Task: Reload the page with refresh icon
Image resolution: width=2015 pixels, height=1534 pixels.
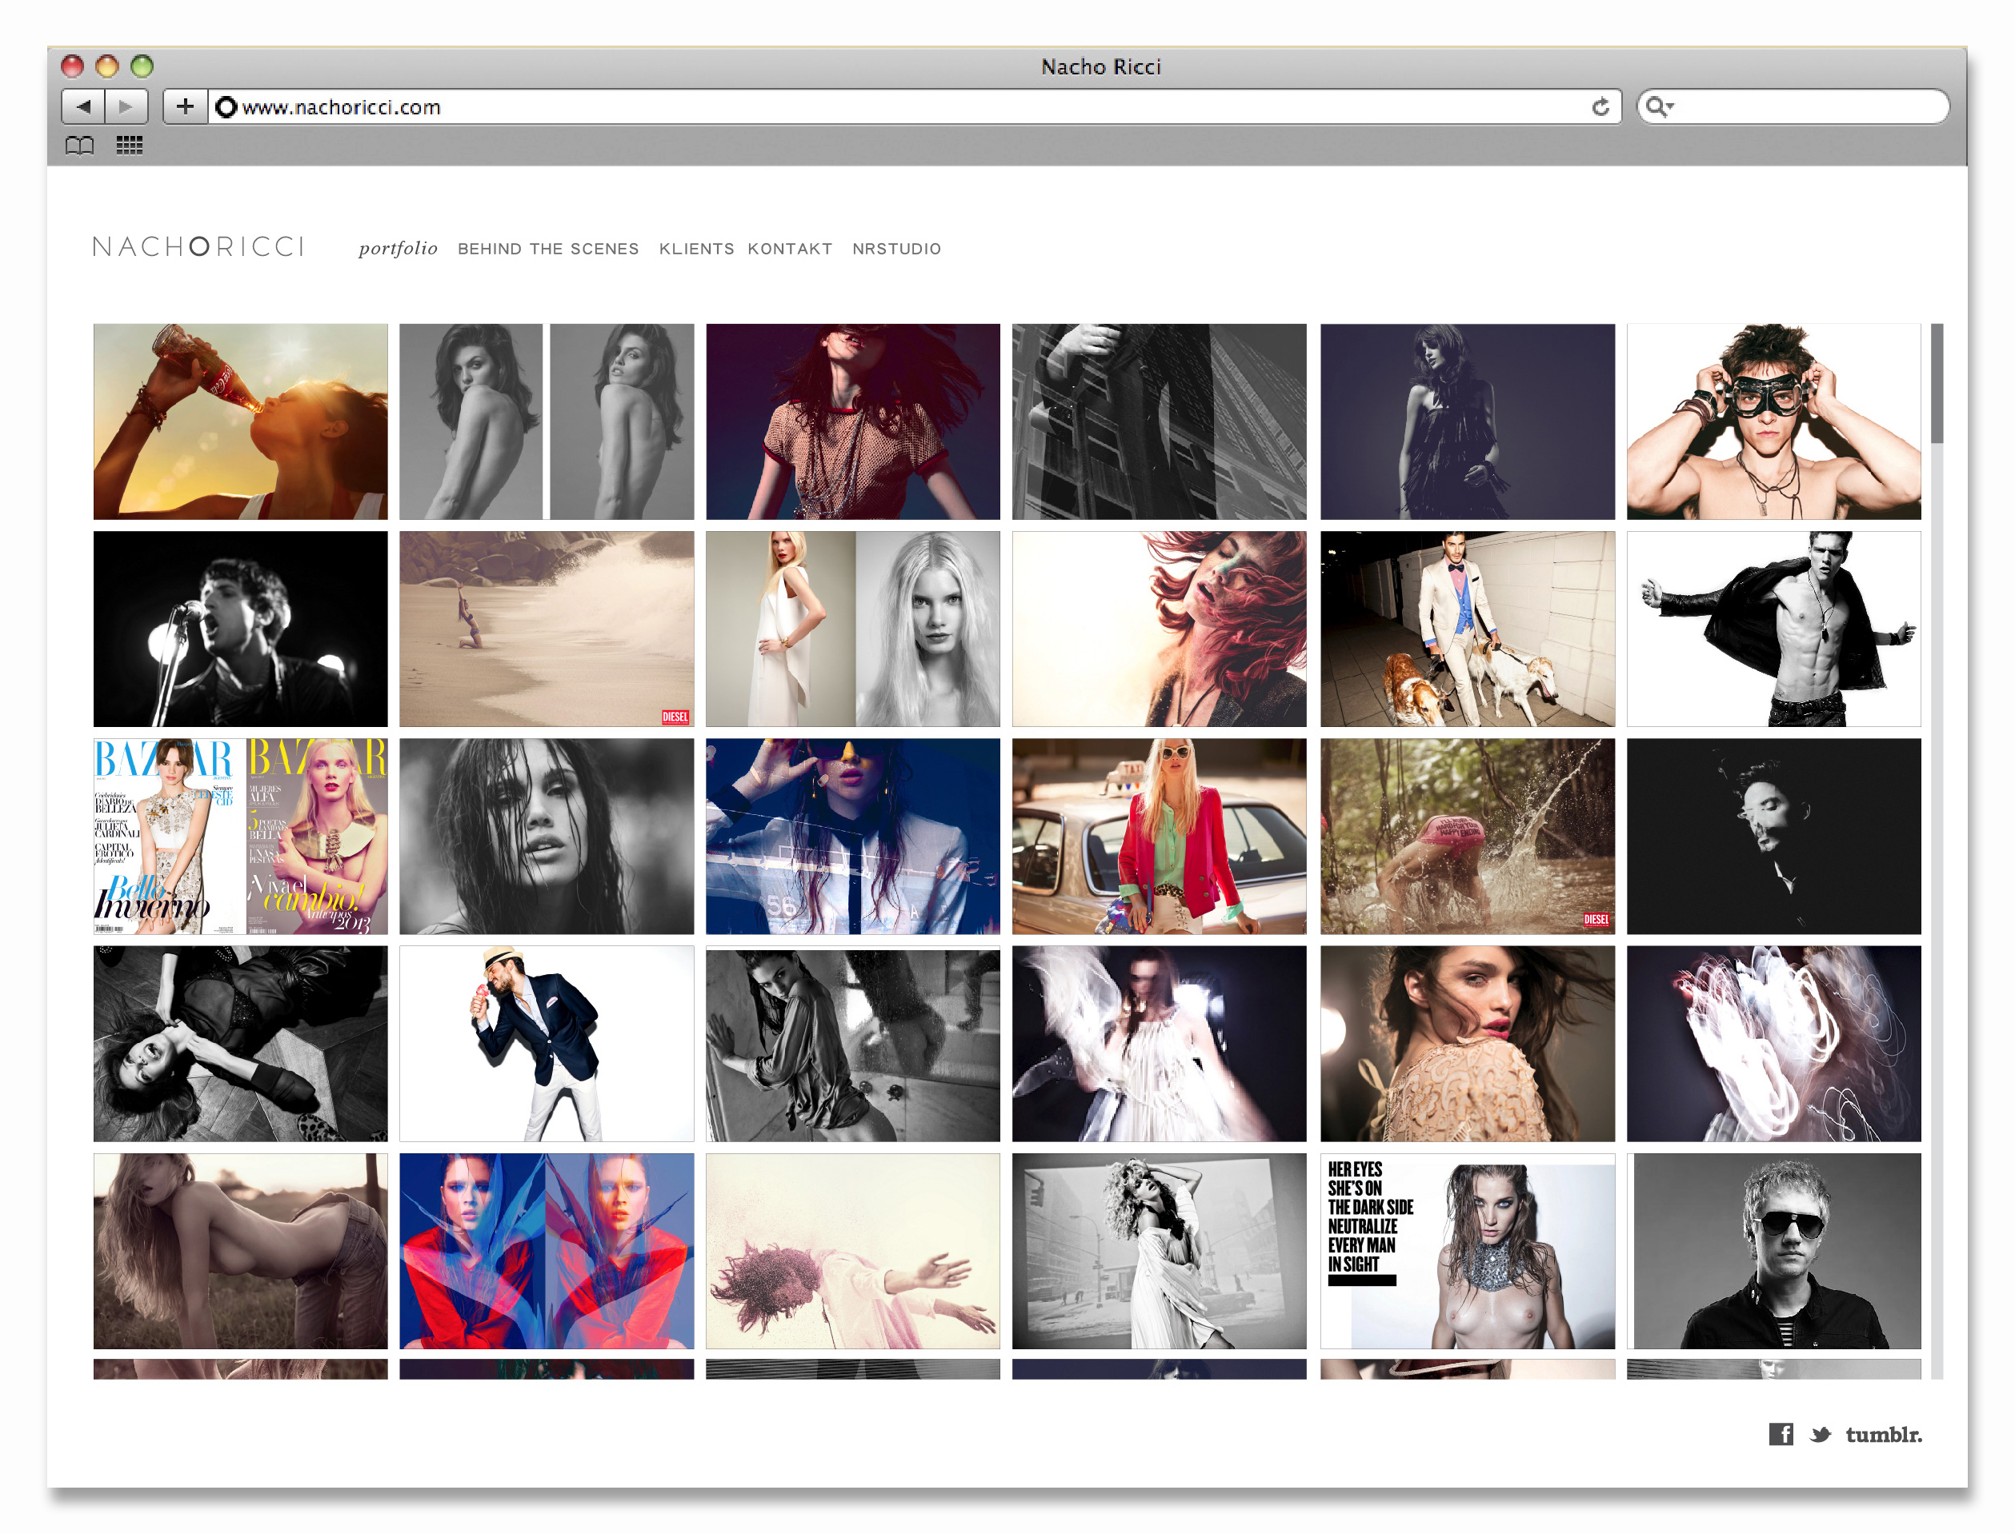Action: tap(1600, 107)
